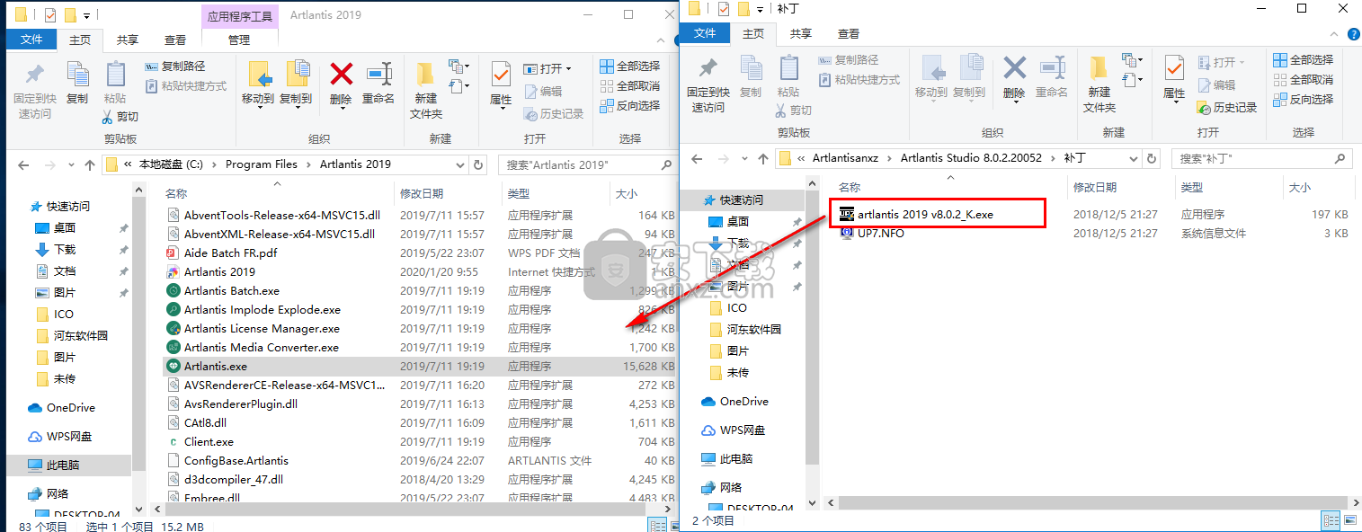Open recent locations dropdown in 补丁 window
This screenshot has width=1362, height=532.
click(744, 159)
